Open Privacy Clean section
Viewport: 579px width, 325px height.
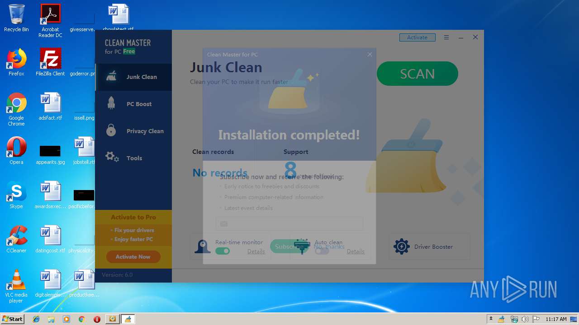pyautogui.click(x=133, y=131)
